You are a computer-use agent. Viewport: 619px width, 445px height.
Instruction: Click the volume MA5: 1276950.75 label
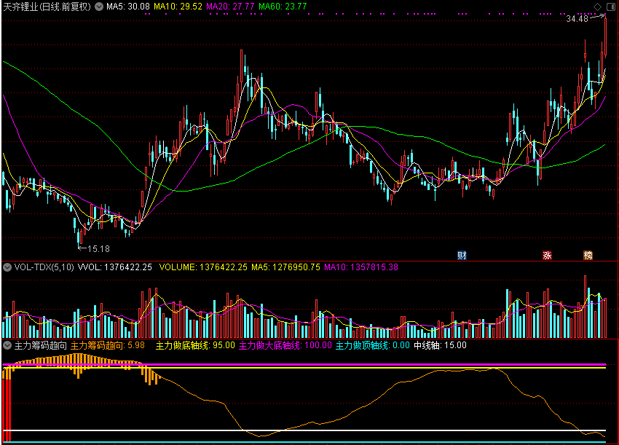point(285,267)
